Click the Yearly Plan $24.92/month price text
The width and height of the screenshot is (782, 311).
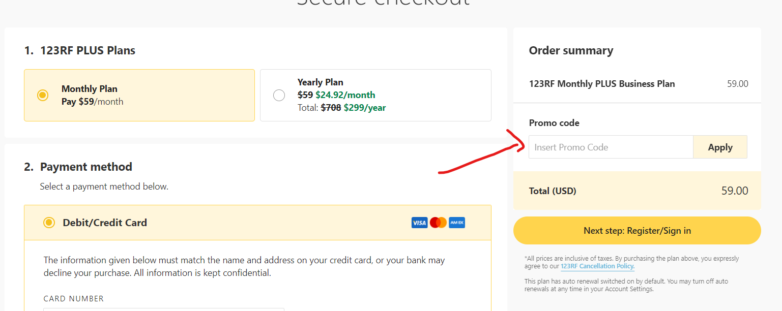pyautogui.click(x=345, y=95)
